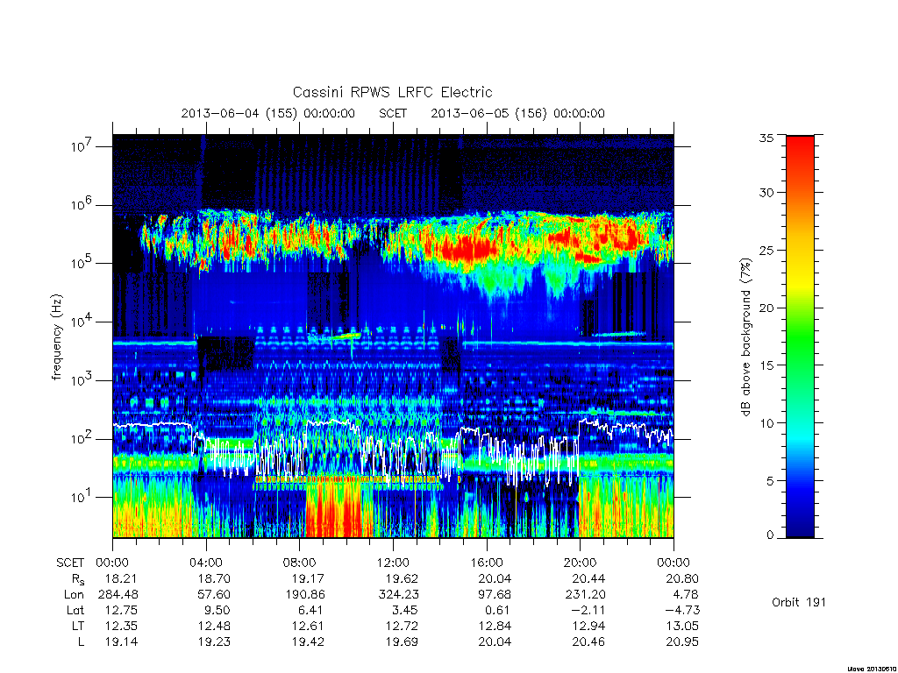Click the 30 dB colorbar tick label
Image resolution: width=898 pixels, height=673 pixels.
(x=766, y=192)
